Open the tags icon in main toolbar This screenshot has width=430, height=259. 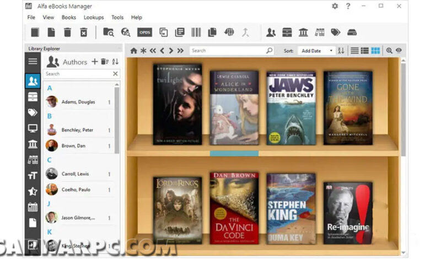pos(335,33)
